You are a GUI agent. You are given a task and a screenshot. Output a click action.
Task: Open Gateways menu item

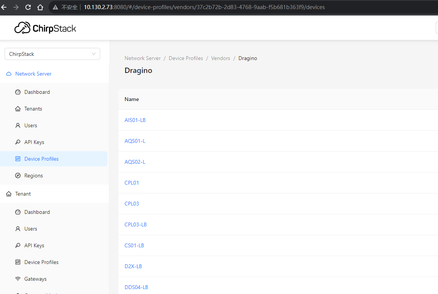click(x=54, y=279)
